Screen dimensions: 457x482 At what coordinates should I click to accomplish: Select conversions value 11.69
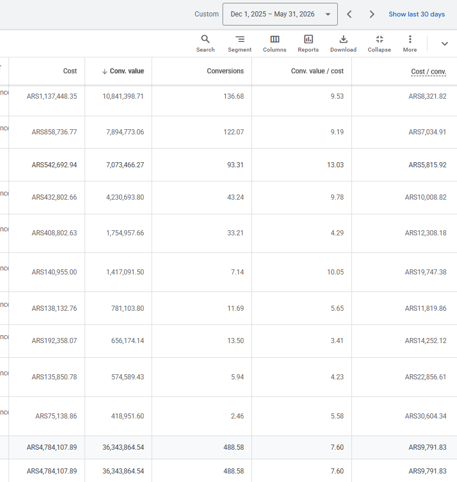(236, 308)
